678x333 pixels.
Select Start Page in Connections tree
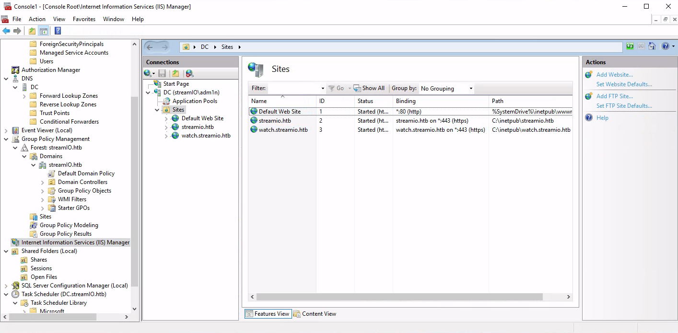tap(176, 84)
